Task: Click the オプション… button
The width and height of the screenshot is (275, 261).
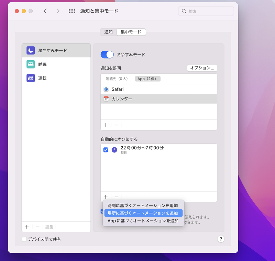Action: (202, 68)
